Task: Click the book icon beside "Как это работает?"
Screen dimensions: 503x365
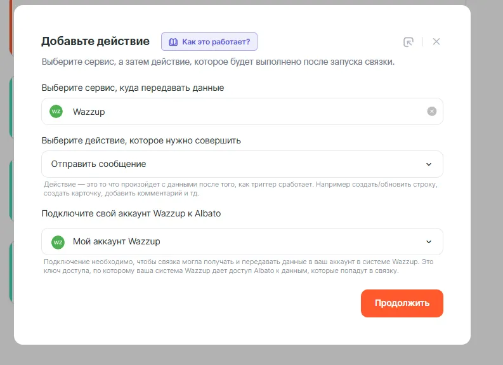Action: click(x=173, y=42)
